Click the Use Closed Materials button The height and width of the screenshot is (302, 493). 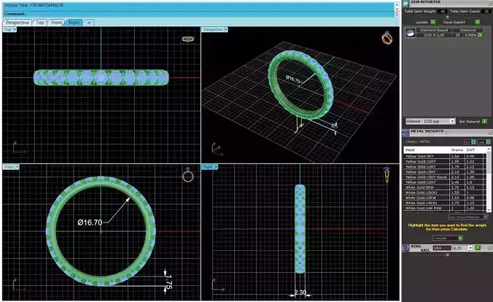click(x=468, y=217)
